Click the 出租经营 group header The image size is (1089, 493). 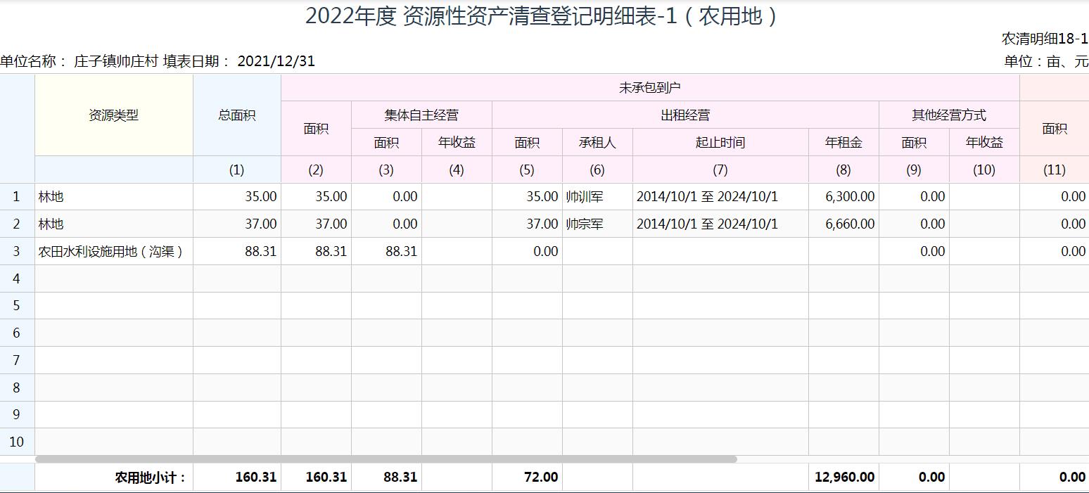684,115
